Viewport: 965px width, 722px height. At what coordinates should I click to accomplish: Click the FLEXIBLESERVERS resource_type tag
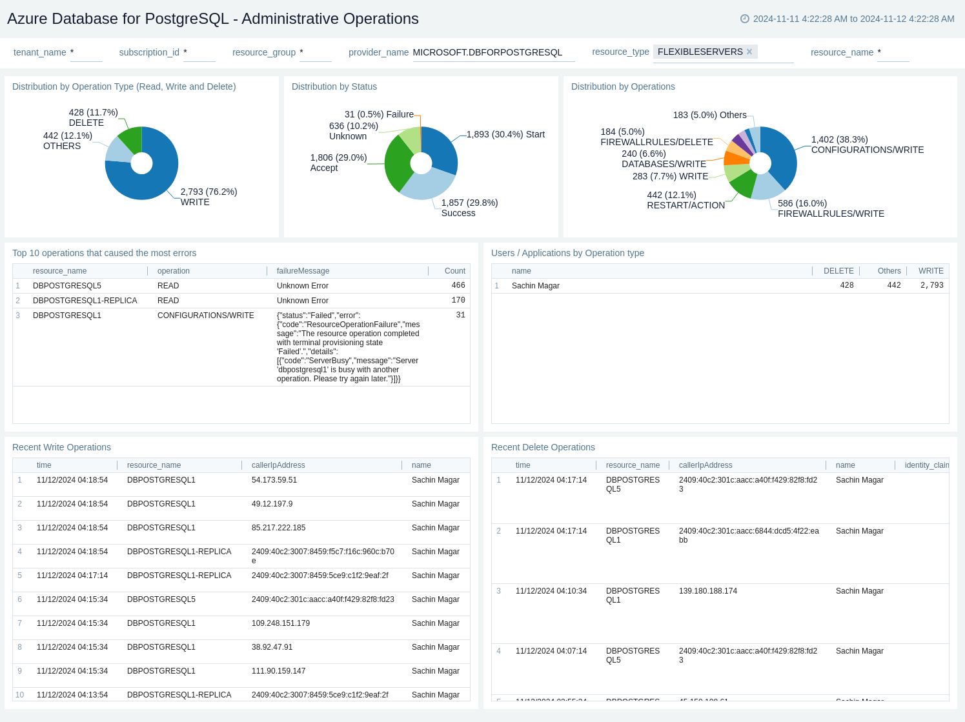pos(700,52)
